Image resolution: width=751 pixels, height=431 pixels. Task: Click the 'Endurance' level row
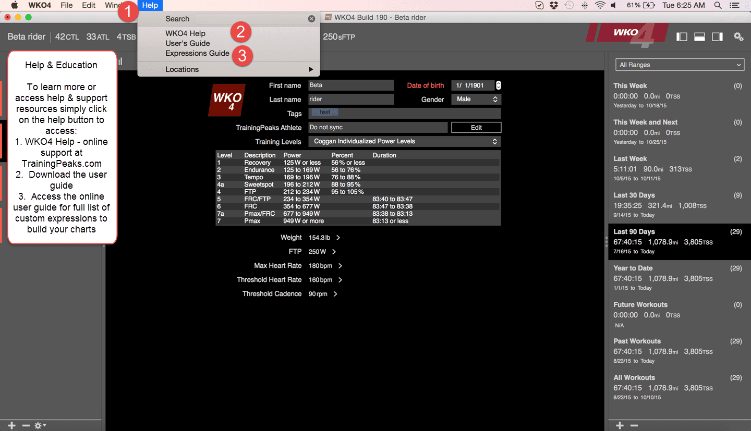pyautogui.click(x=358, y=170)
